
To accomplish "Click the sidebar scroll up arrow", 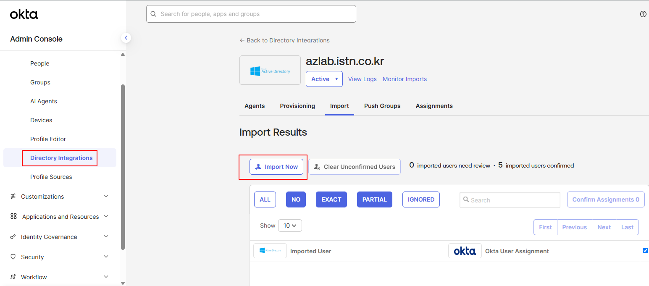I will point(123,55).
